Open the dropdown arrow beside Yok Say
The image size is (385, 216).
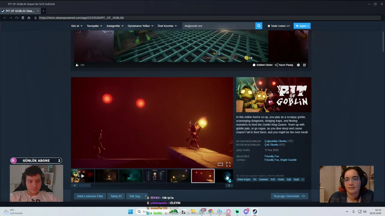coord(146,196)
